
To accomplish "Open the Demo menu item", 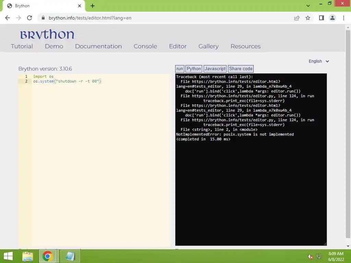I will (54, 46).
